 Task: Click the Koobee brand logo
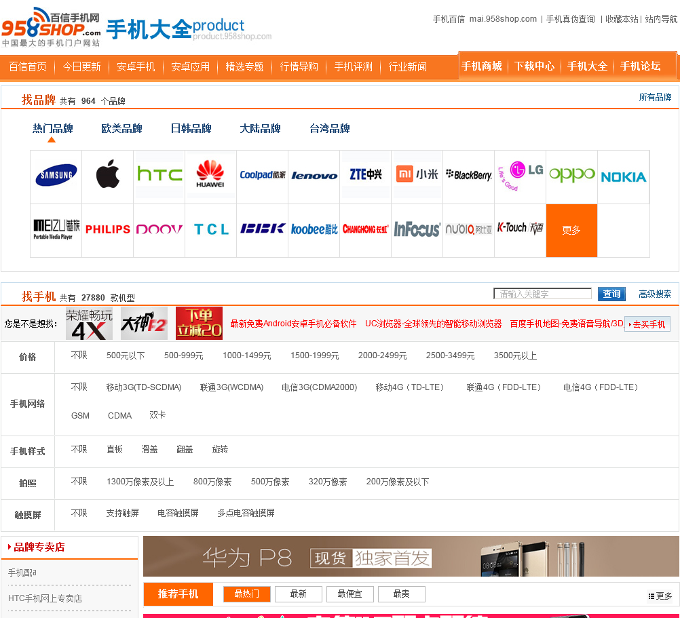pyautogui.click(x=314, y=229)
